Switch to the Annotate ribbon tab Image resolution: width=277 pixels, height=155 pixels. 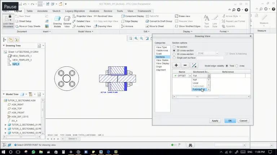click(43, 11)
